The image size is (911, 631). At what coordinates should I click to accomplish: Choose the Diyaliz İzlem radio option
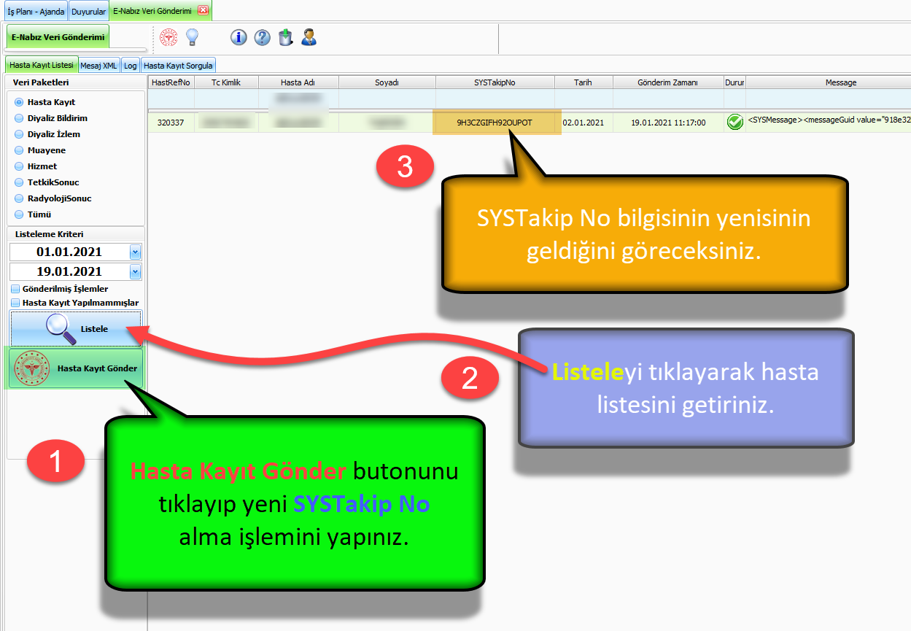click(19, 134)
